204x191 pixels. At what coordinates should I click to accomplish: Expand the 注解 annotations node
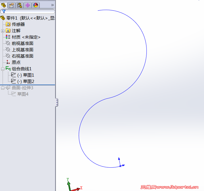coord(3,31)
